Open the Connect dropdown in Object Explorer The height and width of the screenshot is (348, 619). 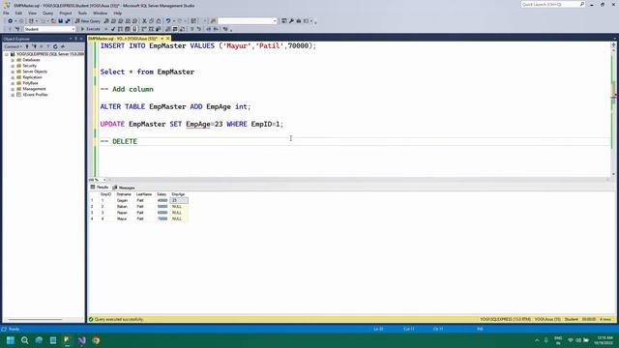point(13,46)
